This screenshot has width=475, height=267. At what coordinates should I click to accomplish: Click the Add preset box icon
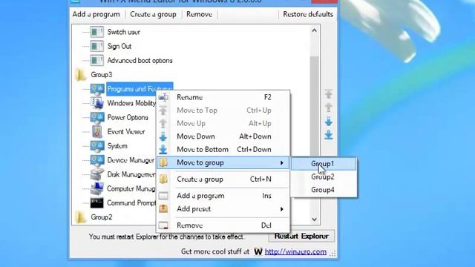pos(163,208)
